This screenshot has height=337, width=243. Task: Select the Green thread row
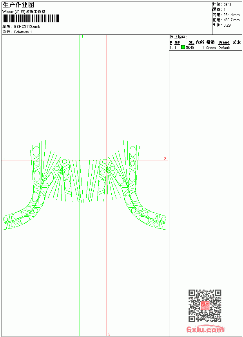(x=205, y=48)
